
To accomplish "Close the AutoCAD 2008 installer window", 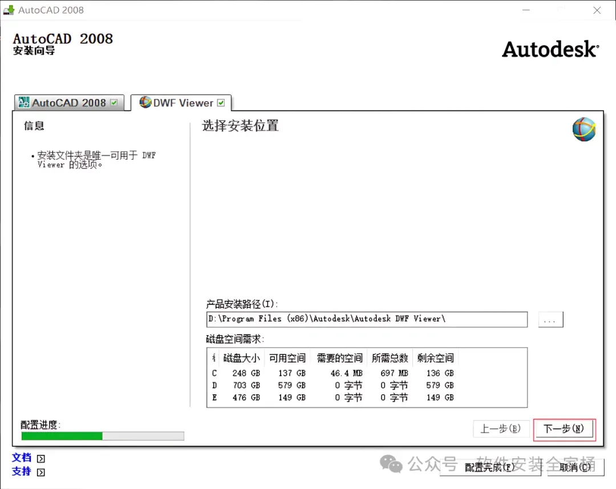I will 597,10.
